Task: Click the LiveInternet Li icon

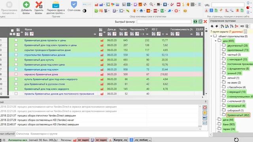Action: click(x=124, y=4)
